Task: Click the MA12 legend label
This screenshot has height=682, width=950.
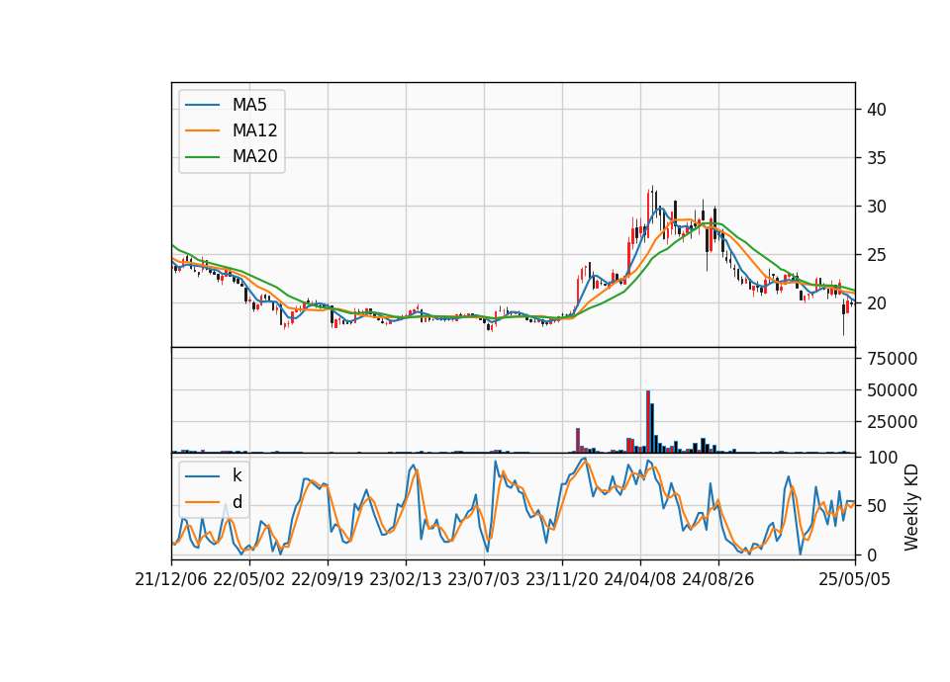Action: 254,130
